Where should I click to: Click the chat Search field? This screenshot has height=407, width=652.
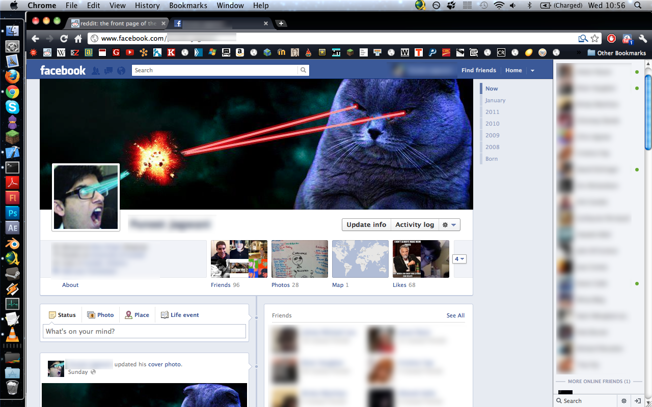pos(585,401)
